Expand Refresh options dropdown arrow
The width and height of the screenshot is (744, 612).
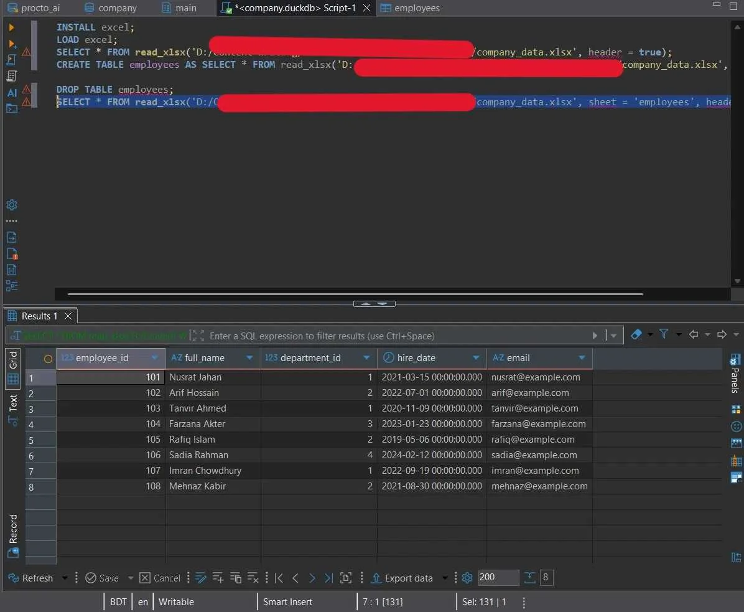click(65, 578)
